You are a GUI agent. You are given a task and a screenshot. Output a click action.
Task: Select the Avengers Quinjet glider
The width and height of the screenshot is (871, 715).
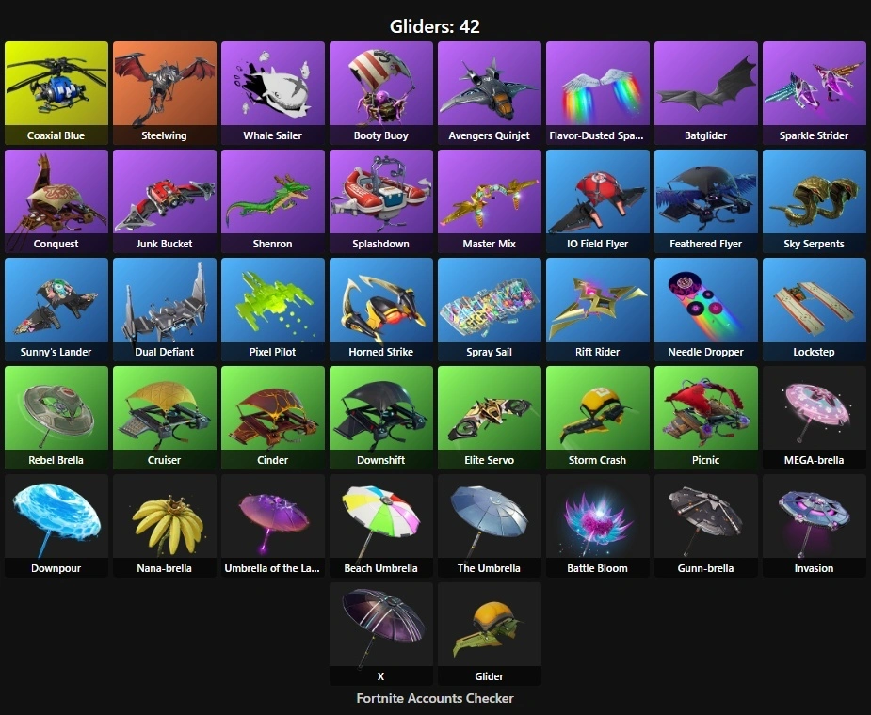(490, 93)
